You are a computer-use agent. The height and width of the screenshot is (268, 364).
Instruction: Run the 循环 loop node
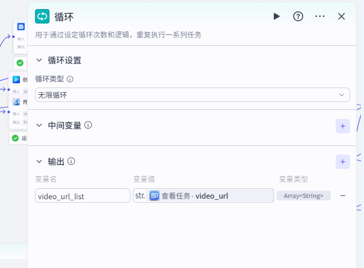(276, 16)
